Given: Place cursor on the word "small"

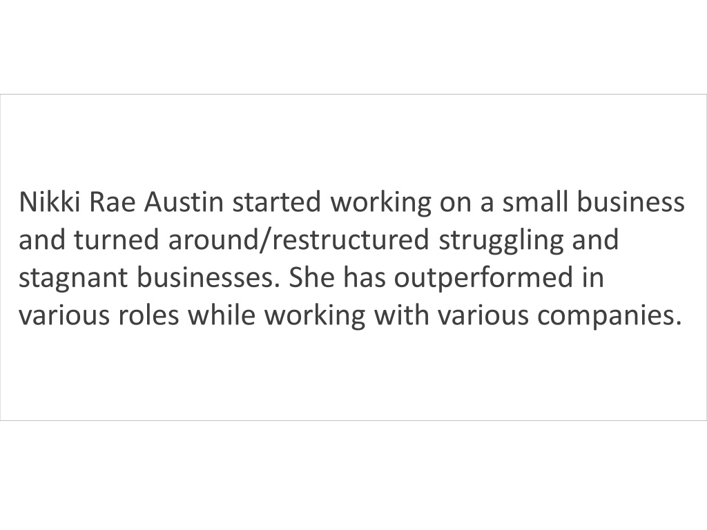Looking at the screenshot, I should click(535, 202).
